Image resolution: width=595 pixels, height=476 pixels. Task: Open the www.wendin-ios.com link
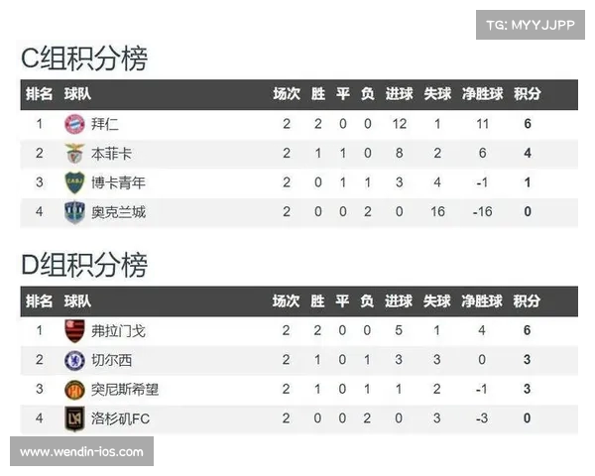[81, 451]
